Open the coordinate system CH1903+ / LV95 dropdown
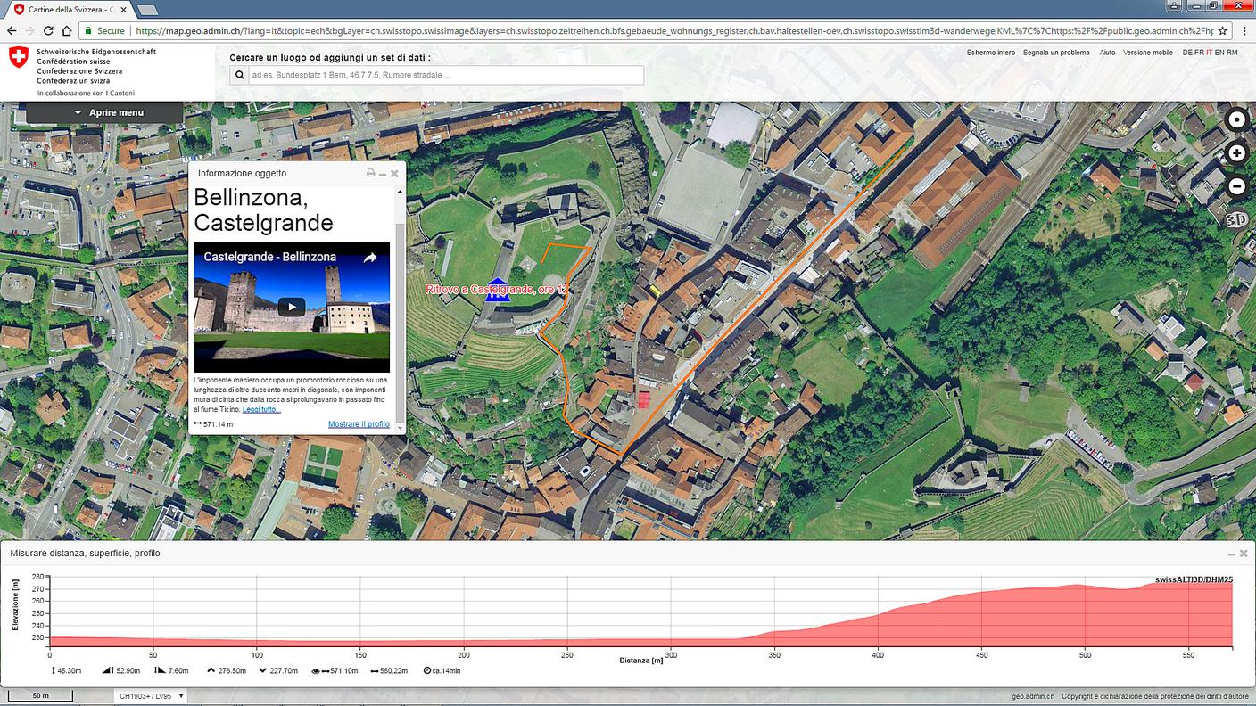 [152, 695]
